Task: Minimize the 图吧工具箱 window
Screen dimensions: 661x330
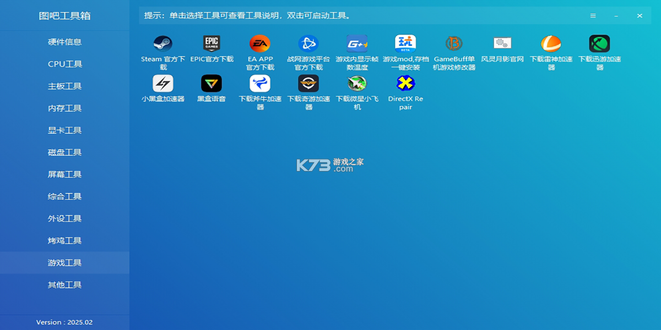Action: click(616, 15)
